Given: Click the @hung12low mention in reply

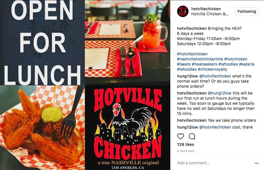Looking at the screenshot, I should 220,93.
